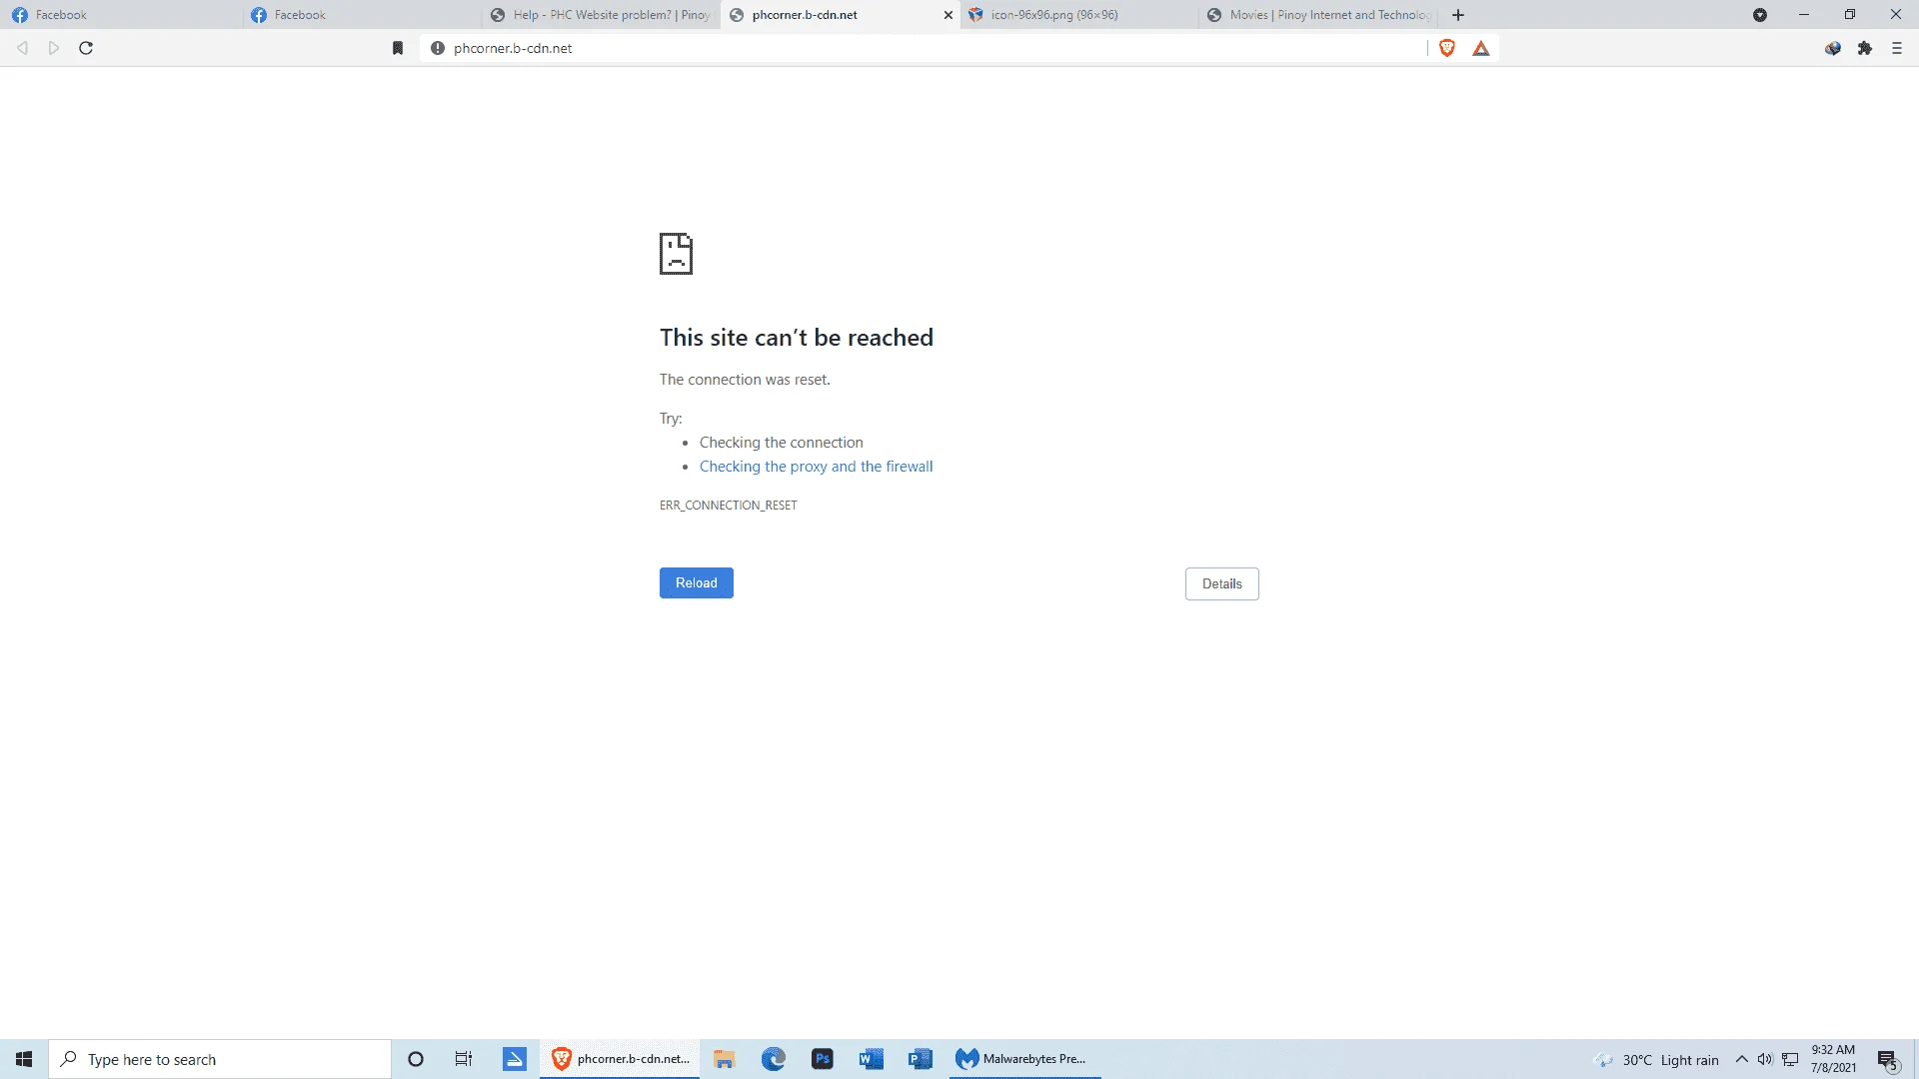This screenshot has height=1079, width=1919.
Task: Launch Microsoft Edge from taskbar
Action: [774, 1059]
